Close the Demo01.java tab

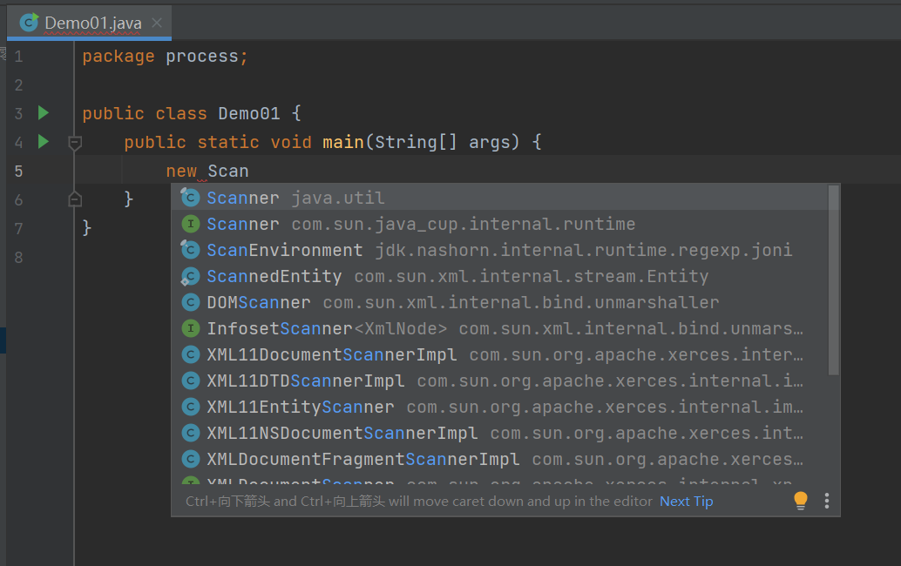coord(157,23)
